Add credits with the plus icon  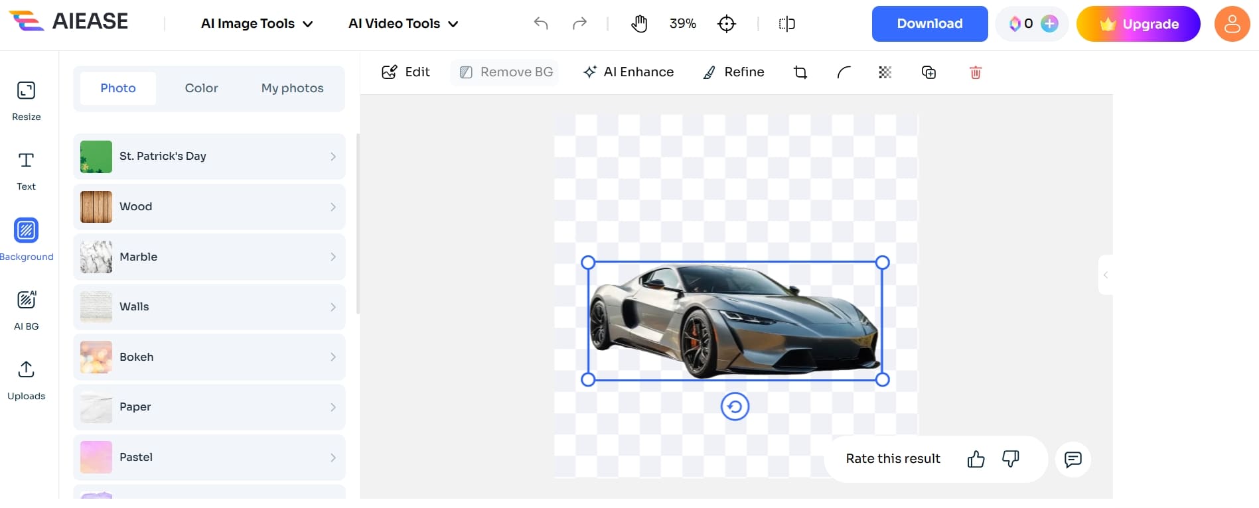(x=1049, y=24)
